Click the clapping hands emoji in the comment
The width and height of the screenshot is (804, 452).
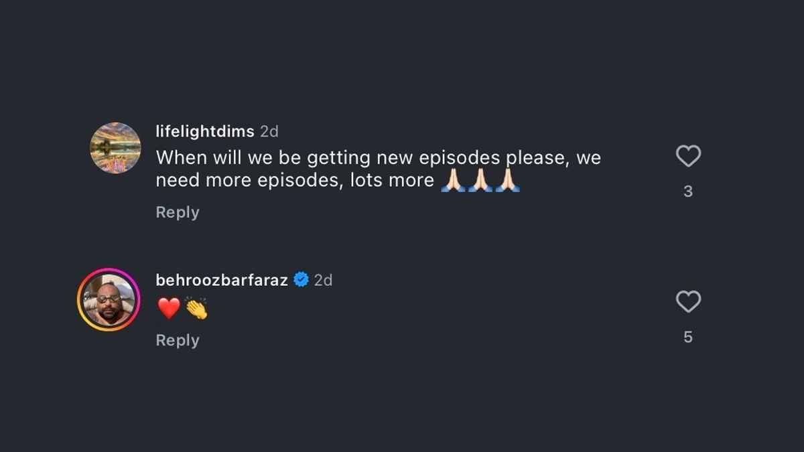[x=196, y=308]
